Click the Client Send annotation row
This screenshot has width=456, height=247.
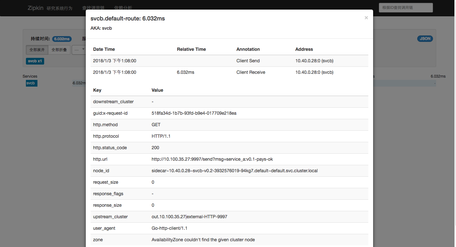[229, 61]
